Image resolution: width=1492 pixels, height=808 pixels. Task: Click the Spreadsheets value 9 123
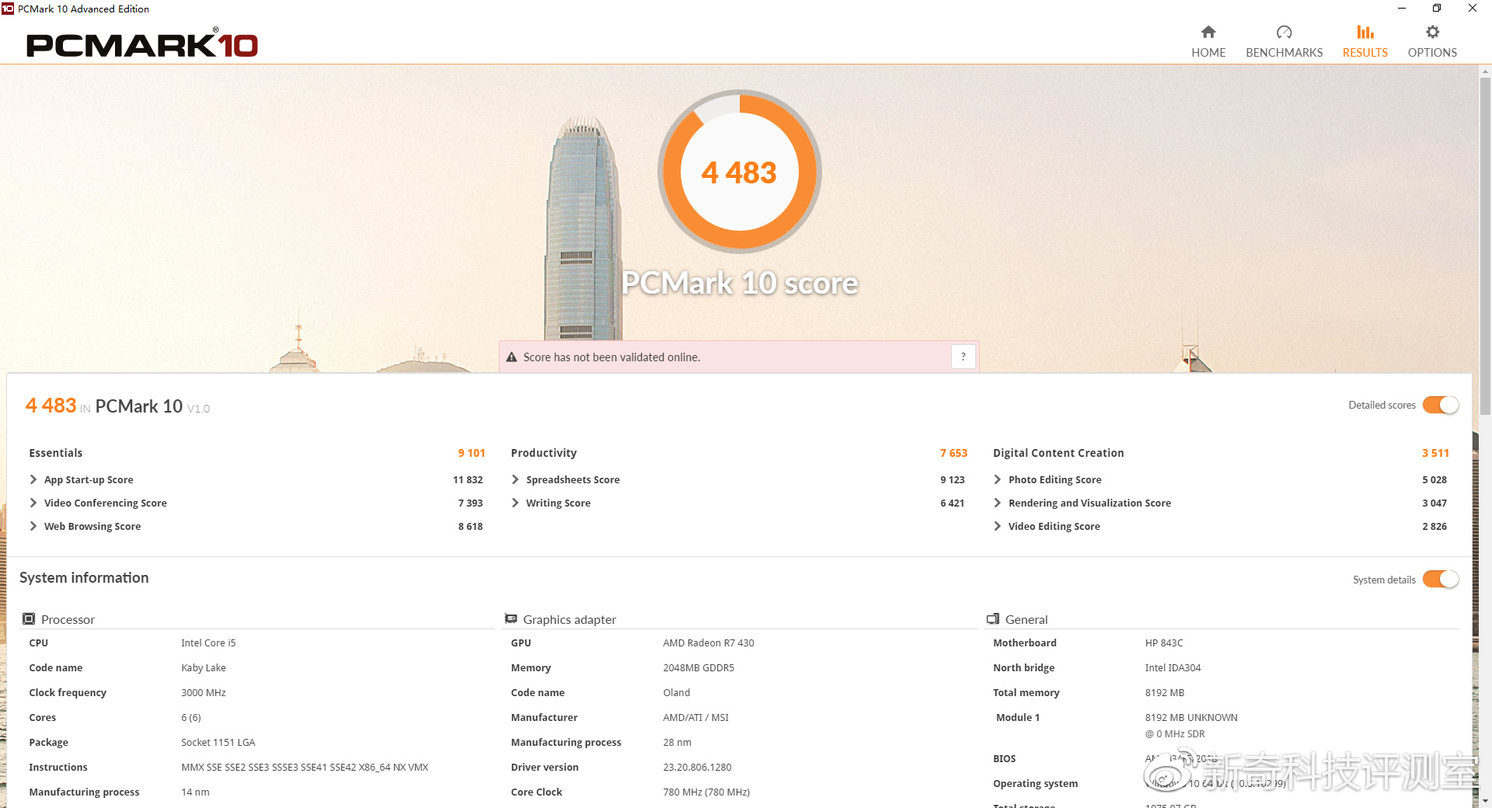click(952, 480)
